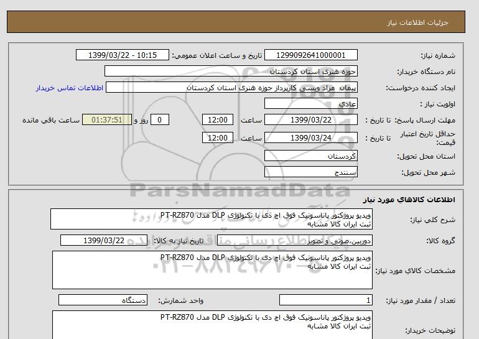Click the نام دستگاه خریدار label
Screen dimensions: 479x339
pos(426,72)
